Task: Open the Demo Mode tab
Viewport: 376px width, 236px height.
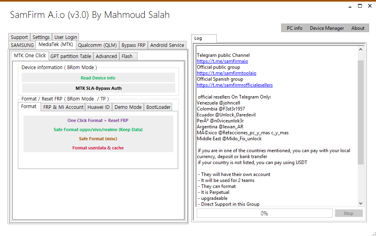Action: pyautogui.click(x=128, y=107)
